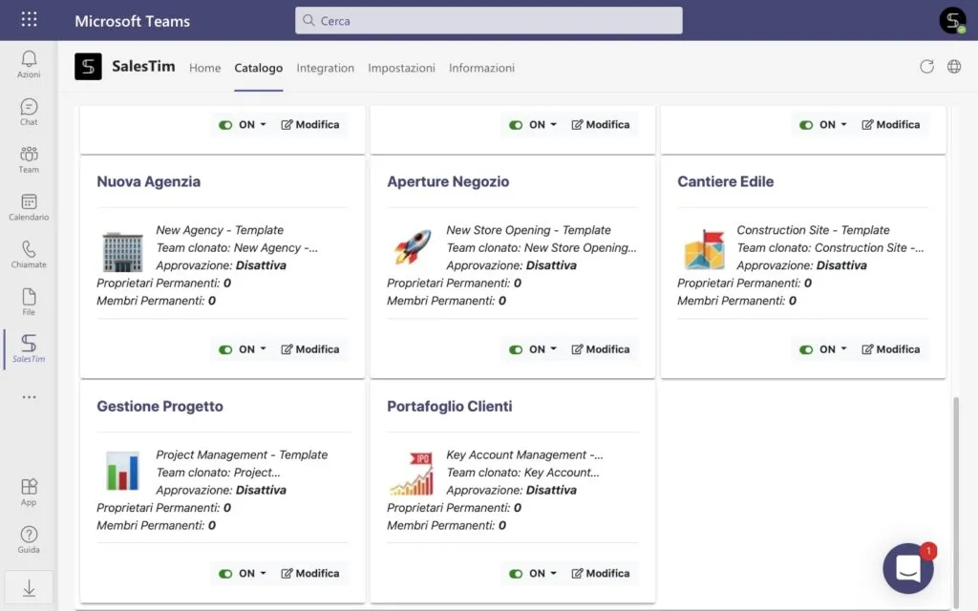
Task: Click the Portafoglio Clienti IPO chart icon
Action: click(412, 474)
